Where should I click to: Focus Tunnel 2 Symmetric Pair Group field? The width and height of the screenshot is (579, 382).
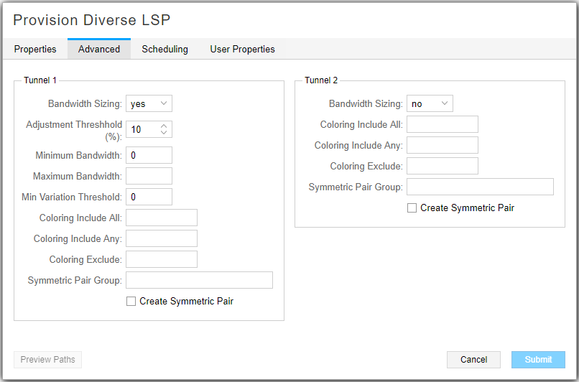click(x=480, y=187)
